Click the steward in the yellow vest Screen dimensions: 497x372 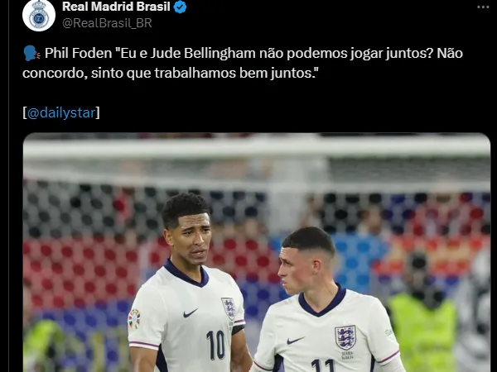pyautogui.click(x=422, y=313)
